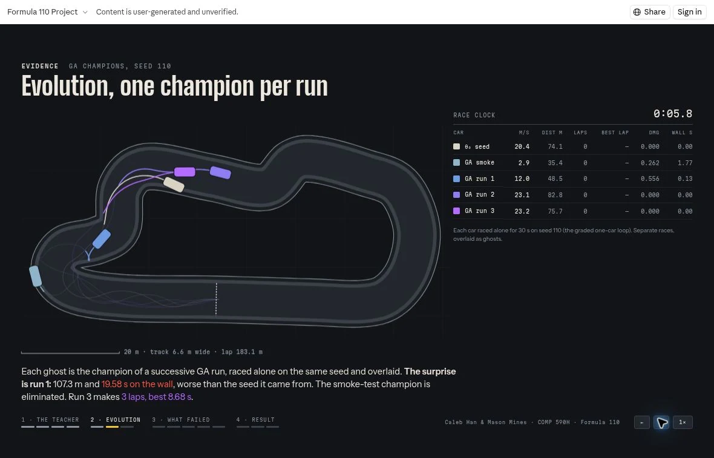Image resolution: width=714 pixels, height=458 pixels.
Task: Click the GA run 2 purple swatch
Action: pyautogui.click(x=456, y=195)
